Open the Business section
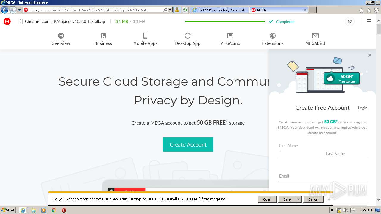This screenshot has width=381, height=214. click(x=103, y=39)
